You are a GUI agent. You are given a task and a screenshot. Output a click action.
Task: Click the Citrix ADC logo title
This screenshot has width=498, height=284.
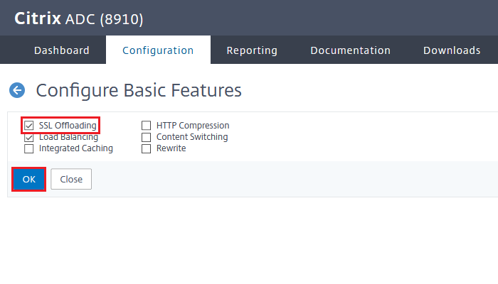79,18
